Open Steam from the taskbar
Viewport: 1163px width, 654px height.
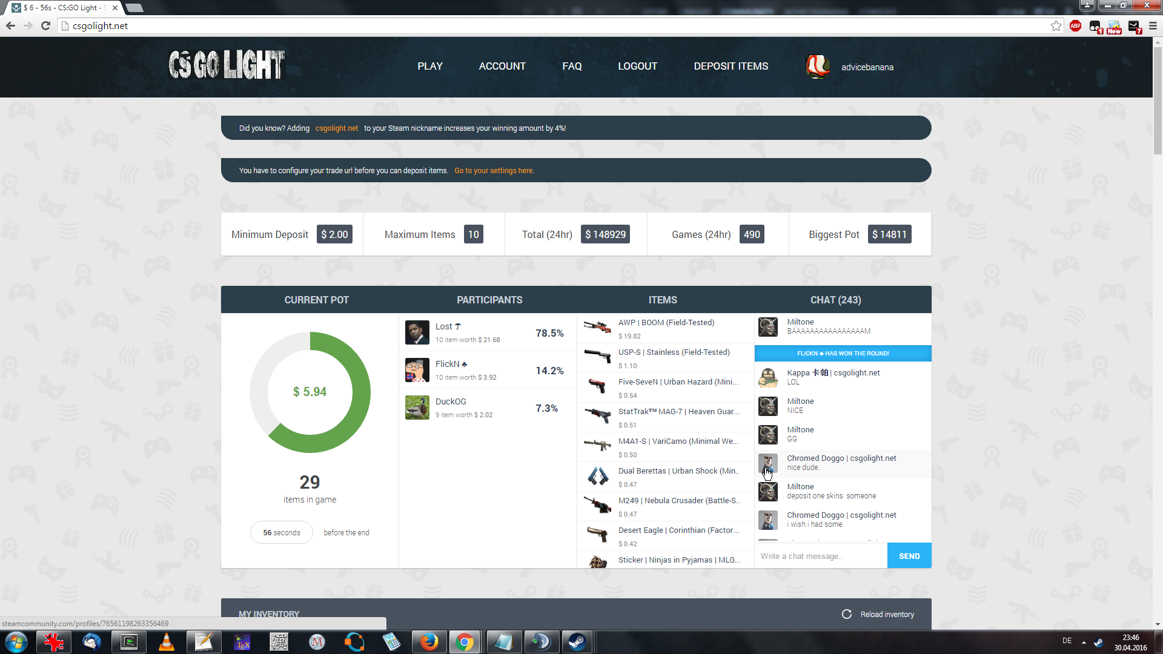577,642
